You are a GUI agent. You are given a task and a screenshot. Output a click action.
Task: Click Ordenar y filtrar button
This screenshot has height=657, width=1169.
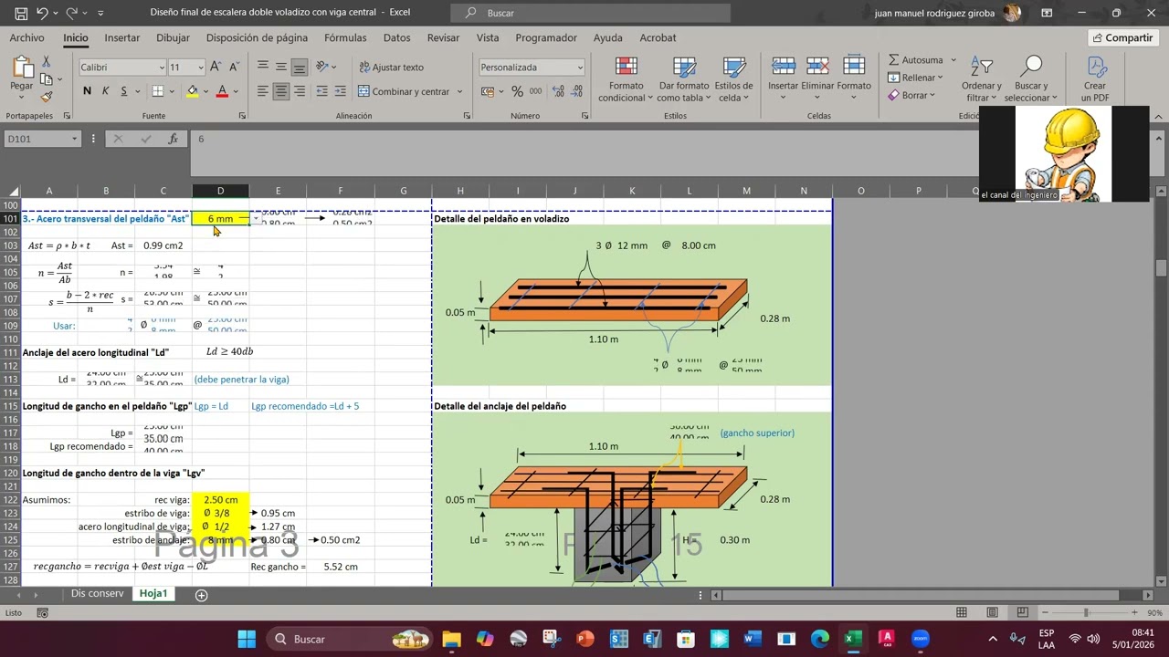pos(982,79)
